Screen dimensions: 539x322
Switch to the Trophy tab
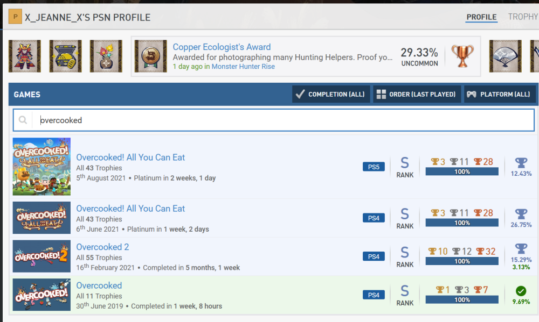pyautogui.click(x=522, y=17)
